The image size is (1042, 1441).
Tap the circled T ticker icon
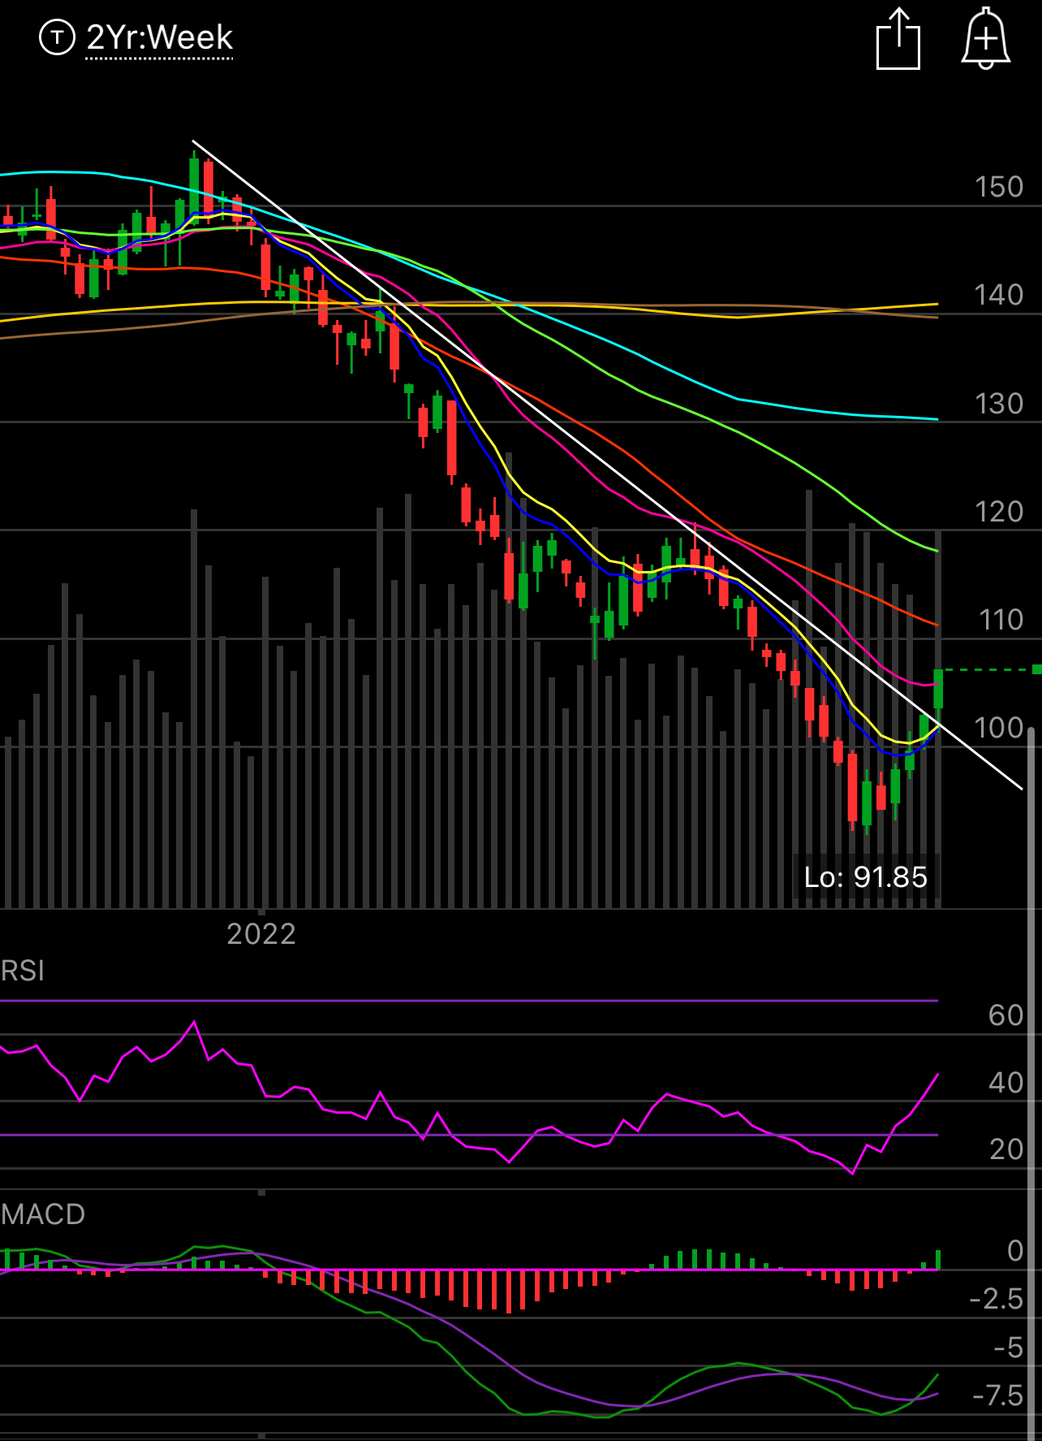point(57,37)
